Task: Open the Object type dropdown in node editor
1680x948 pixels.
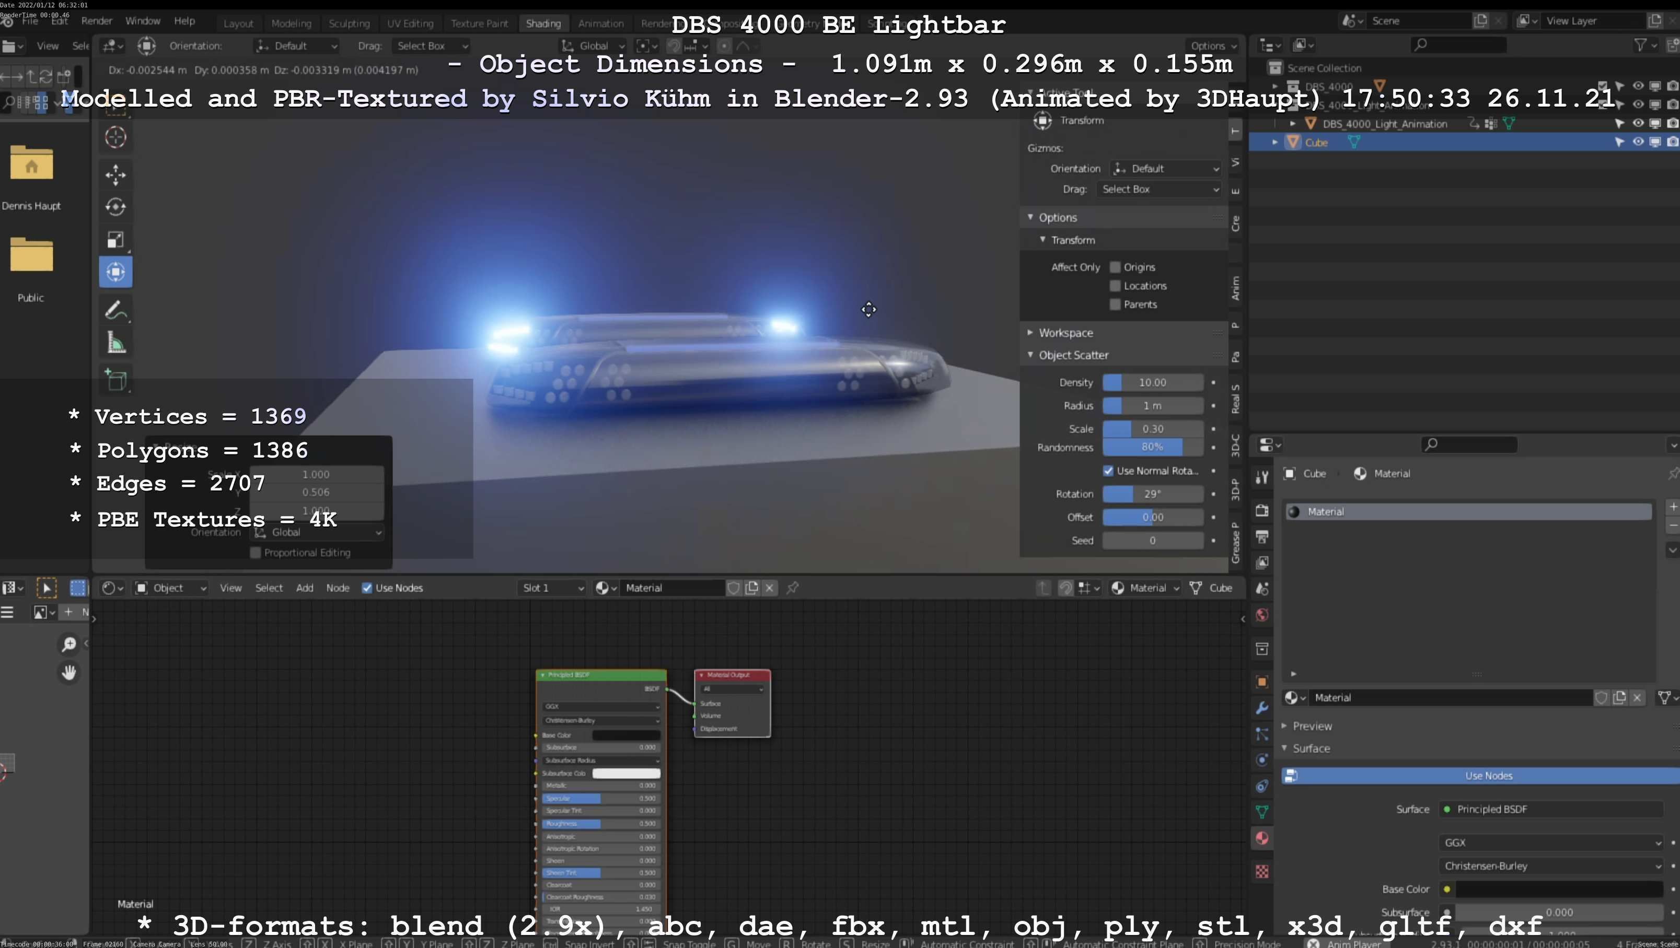Action: pyautogui.click(x=171, y=588)
